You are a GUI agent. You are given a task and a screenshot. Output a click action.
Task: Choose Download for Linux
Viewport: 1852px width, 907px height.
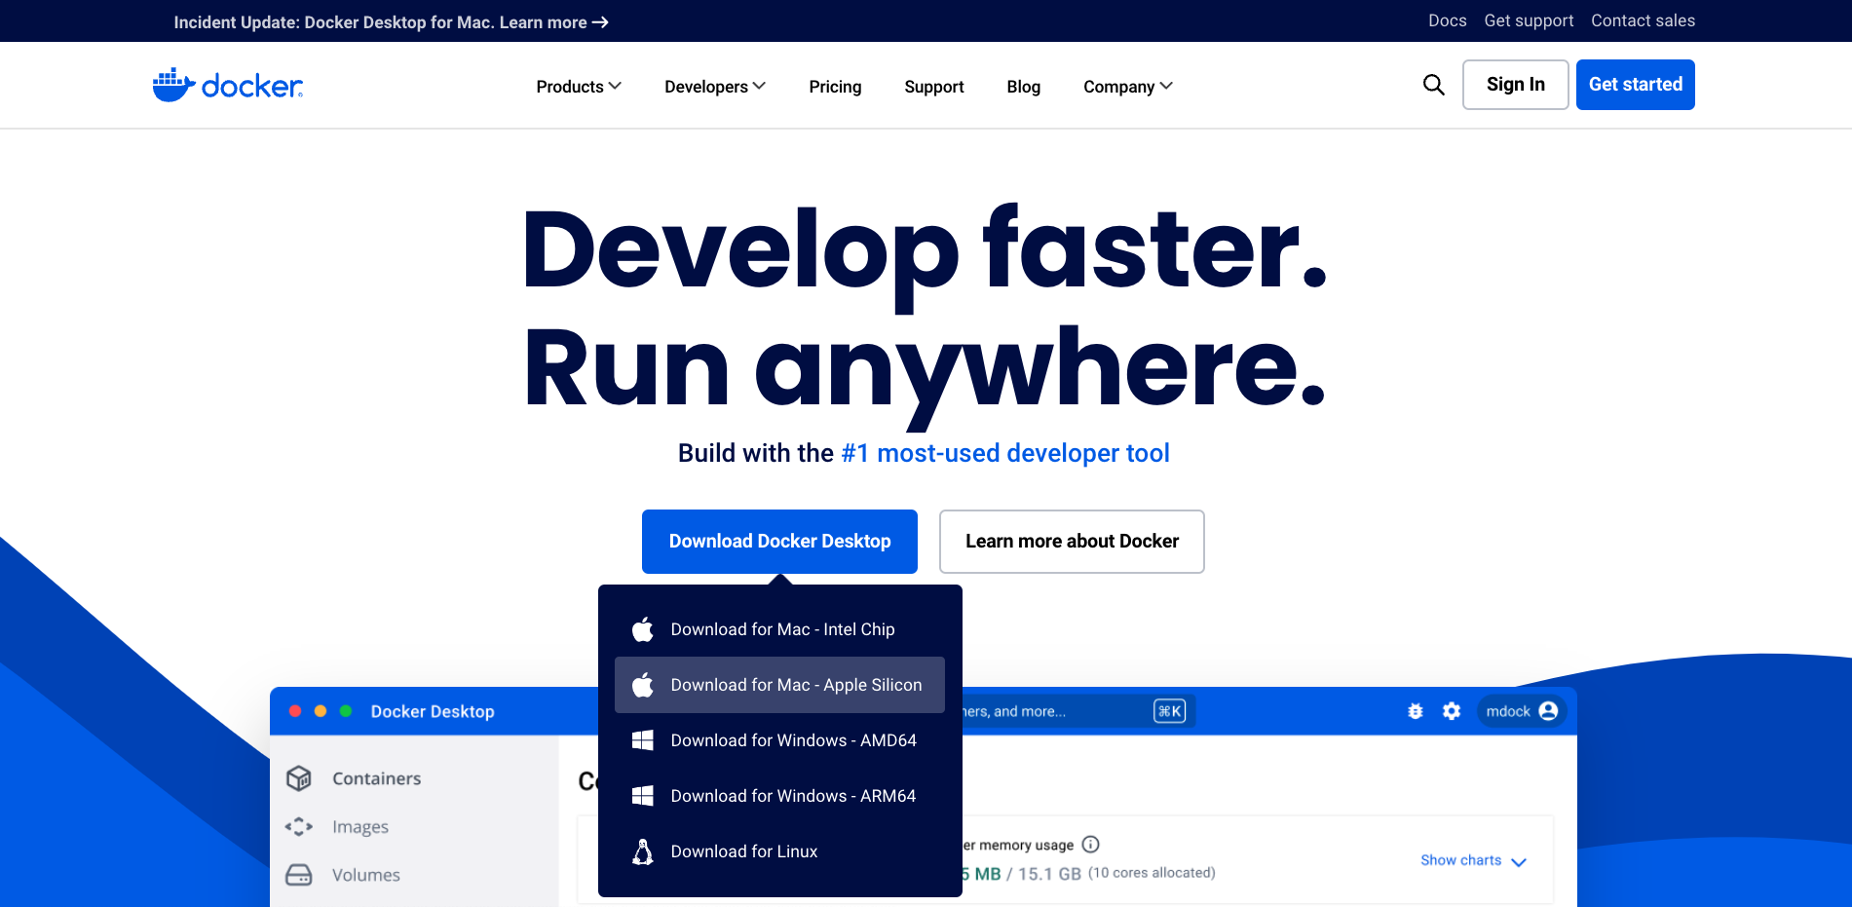pyautogui.click(x=779, y=851)
